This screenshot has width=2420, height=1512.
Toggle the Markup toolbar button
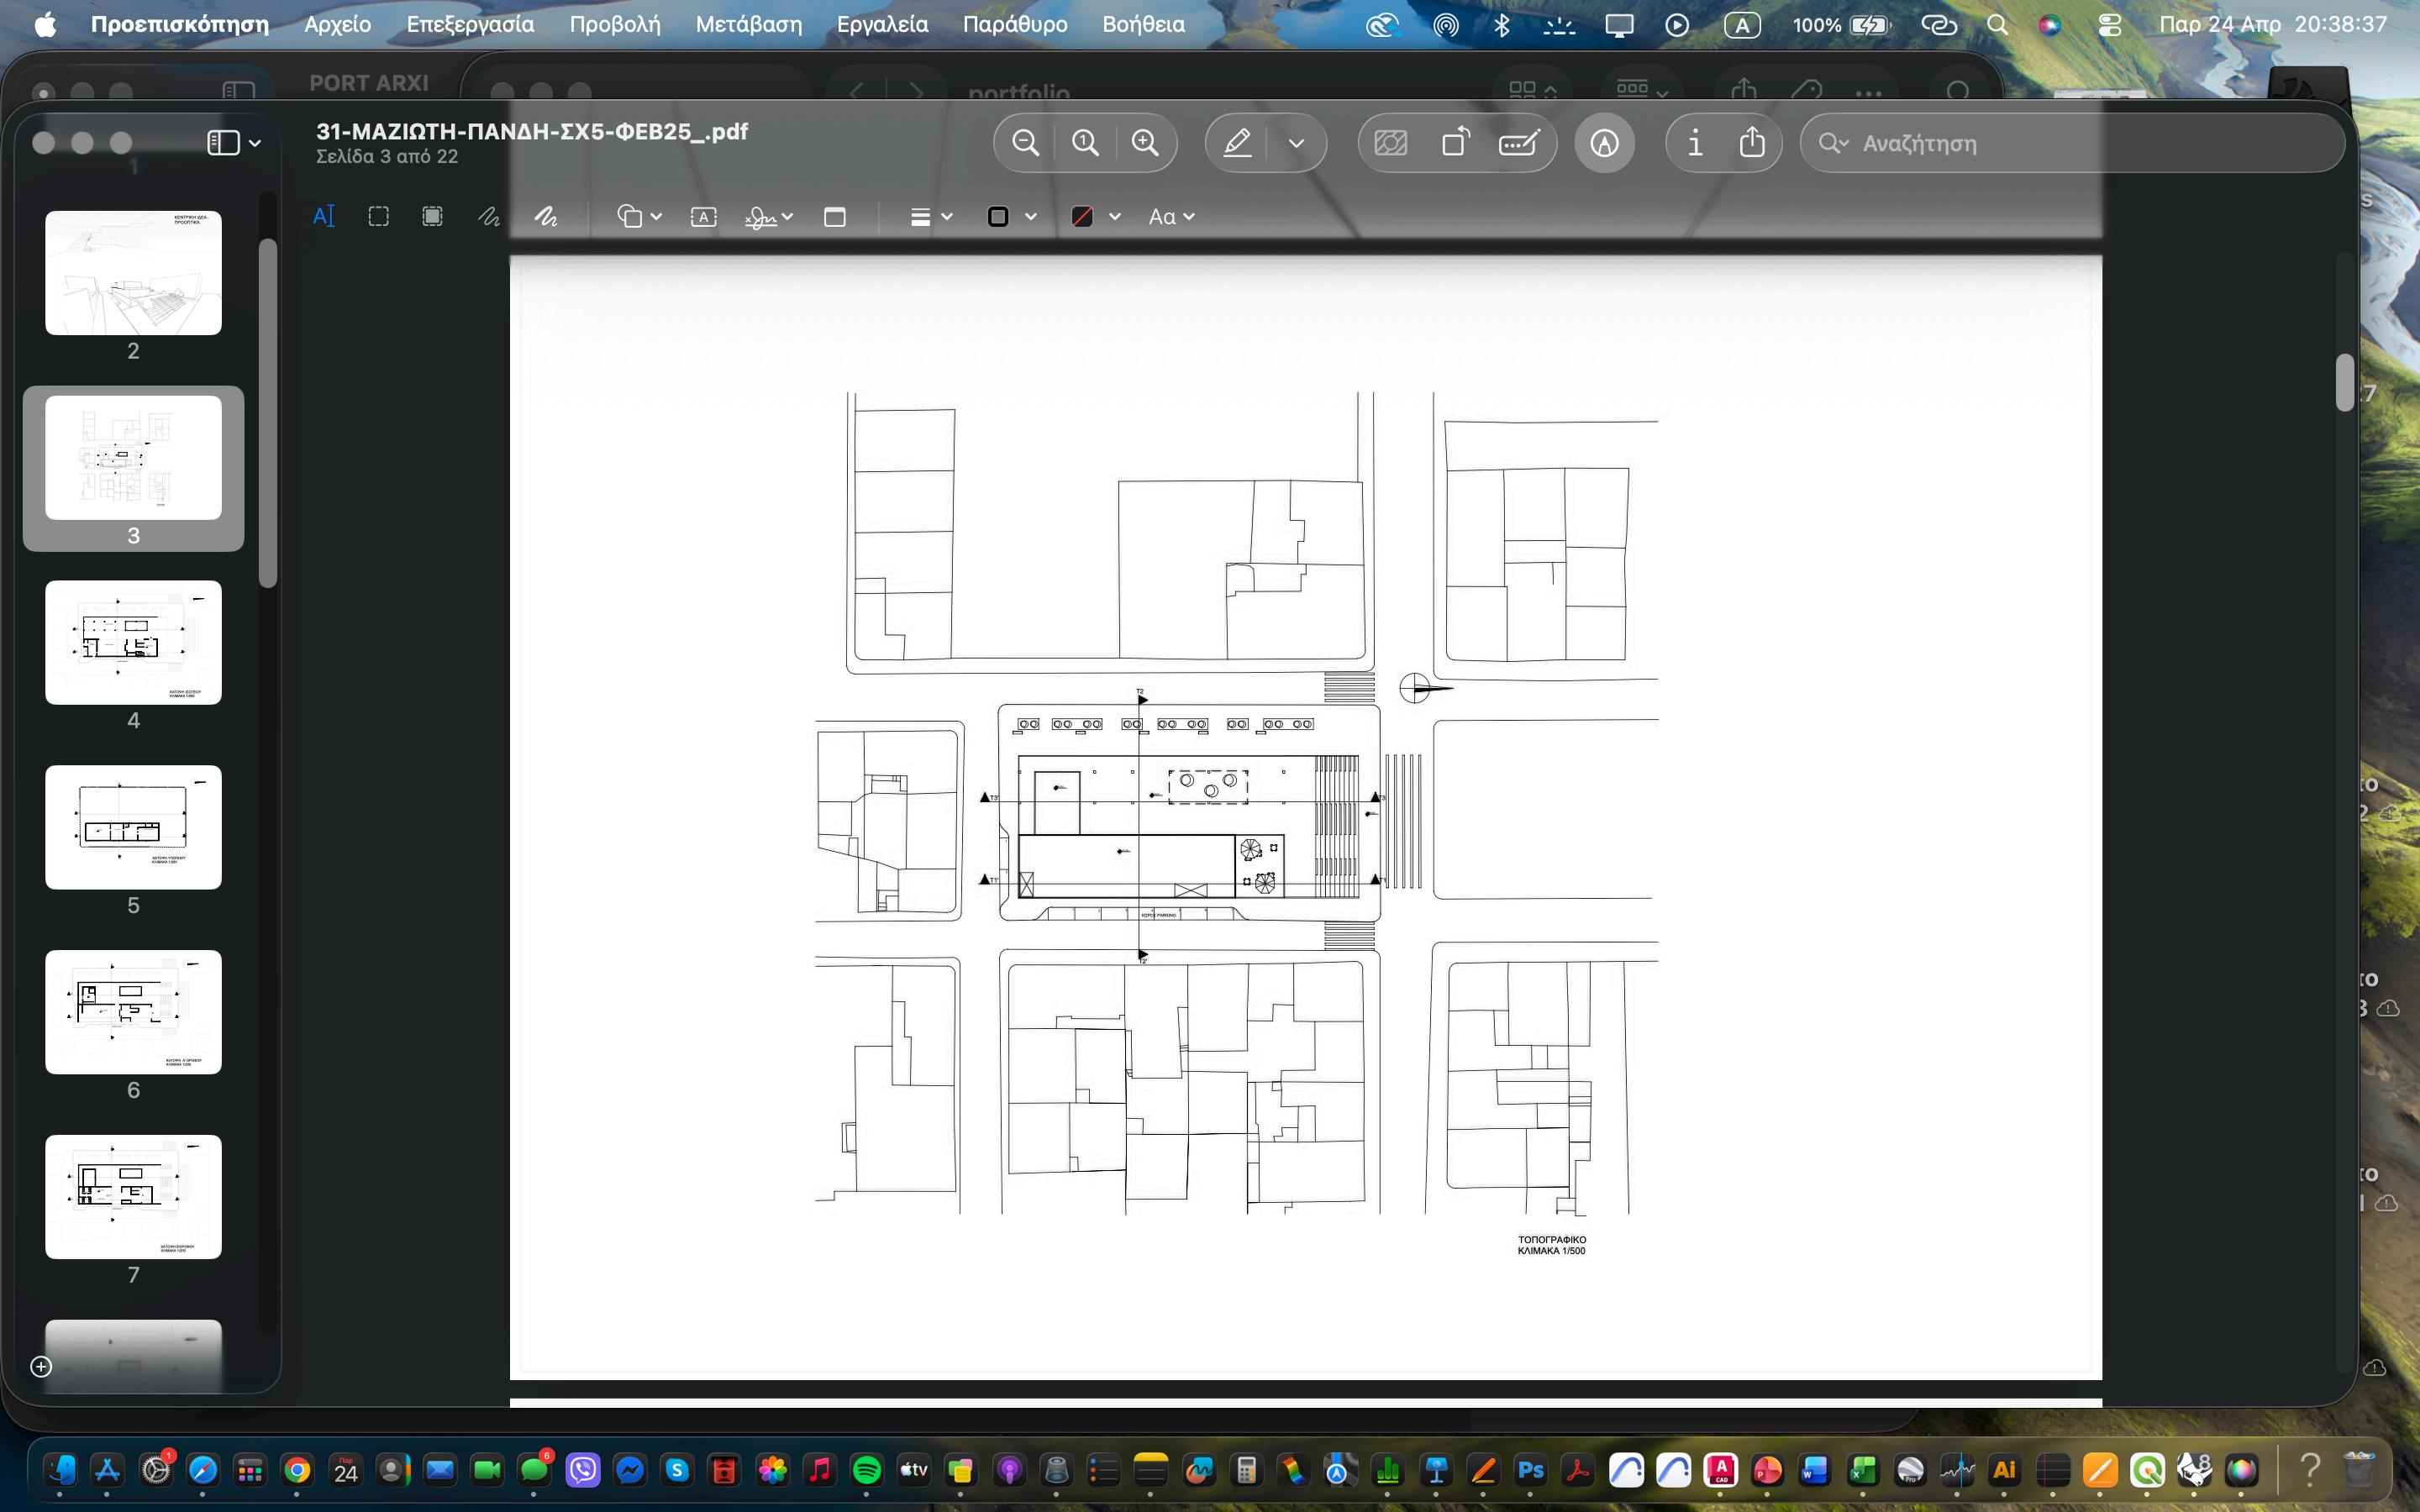tap(1604, 143)
